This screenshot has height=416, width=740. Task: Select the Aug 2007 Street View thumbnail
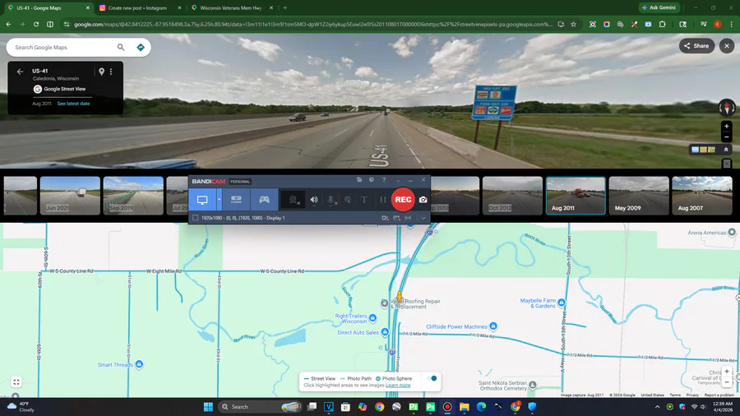click(x=702, y=196)
